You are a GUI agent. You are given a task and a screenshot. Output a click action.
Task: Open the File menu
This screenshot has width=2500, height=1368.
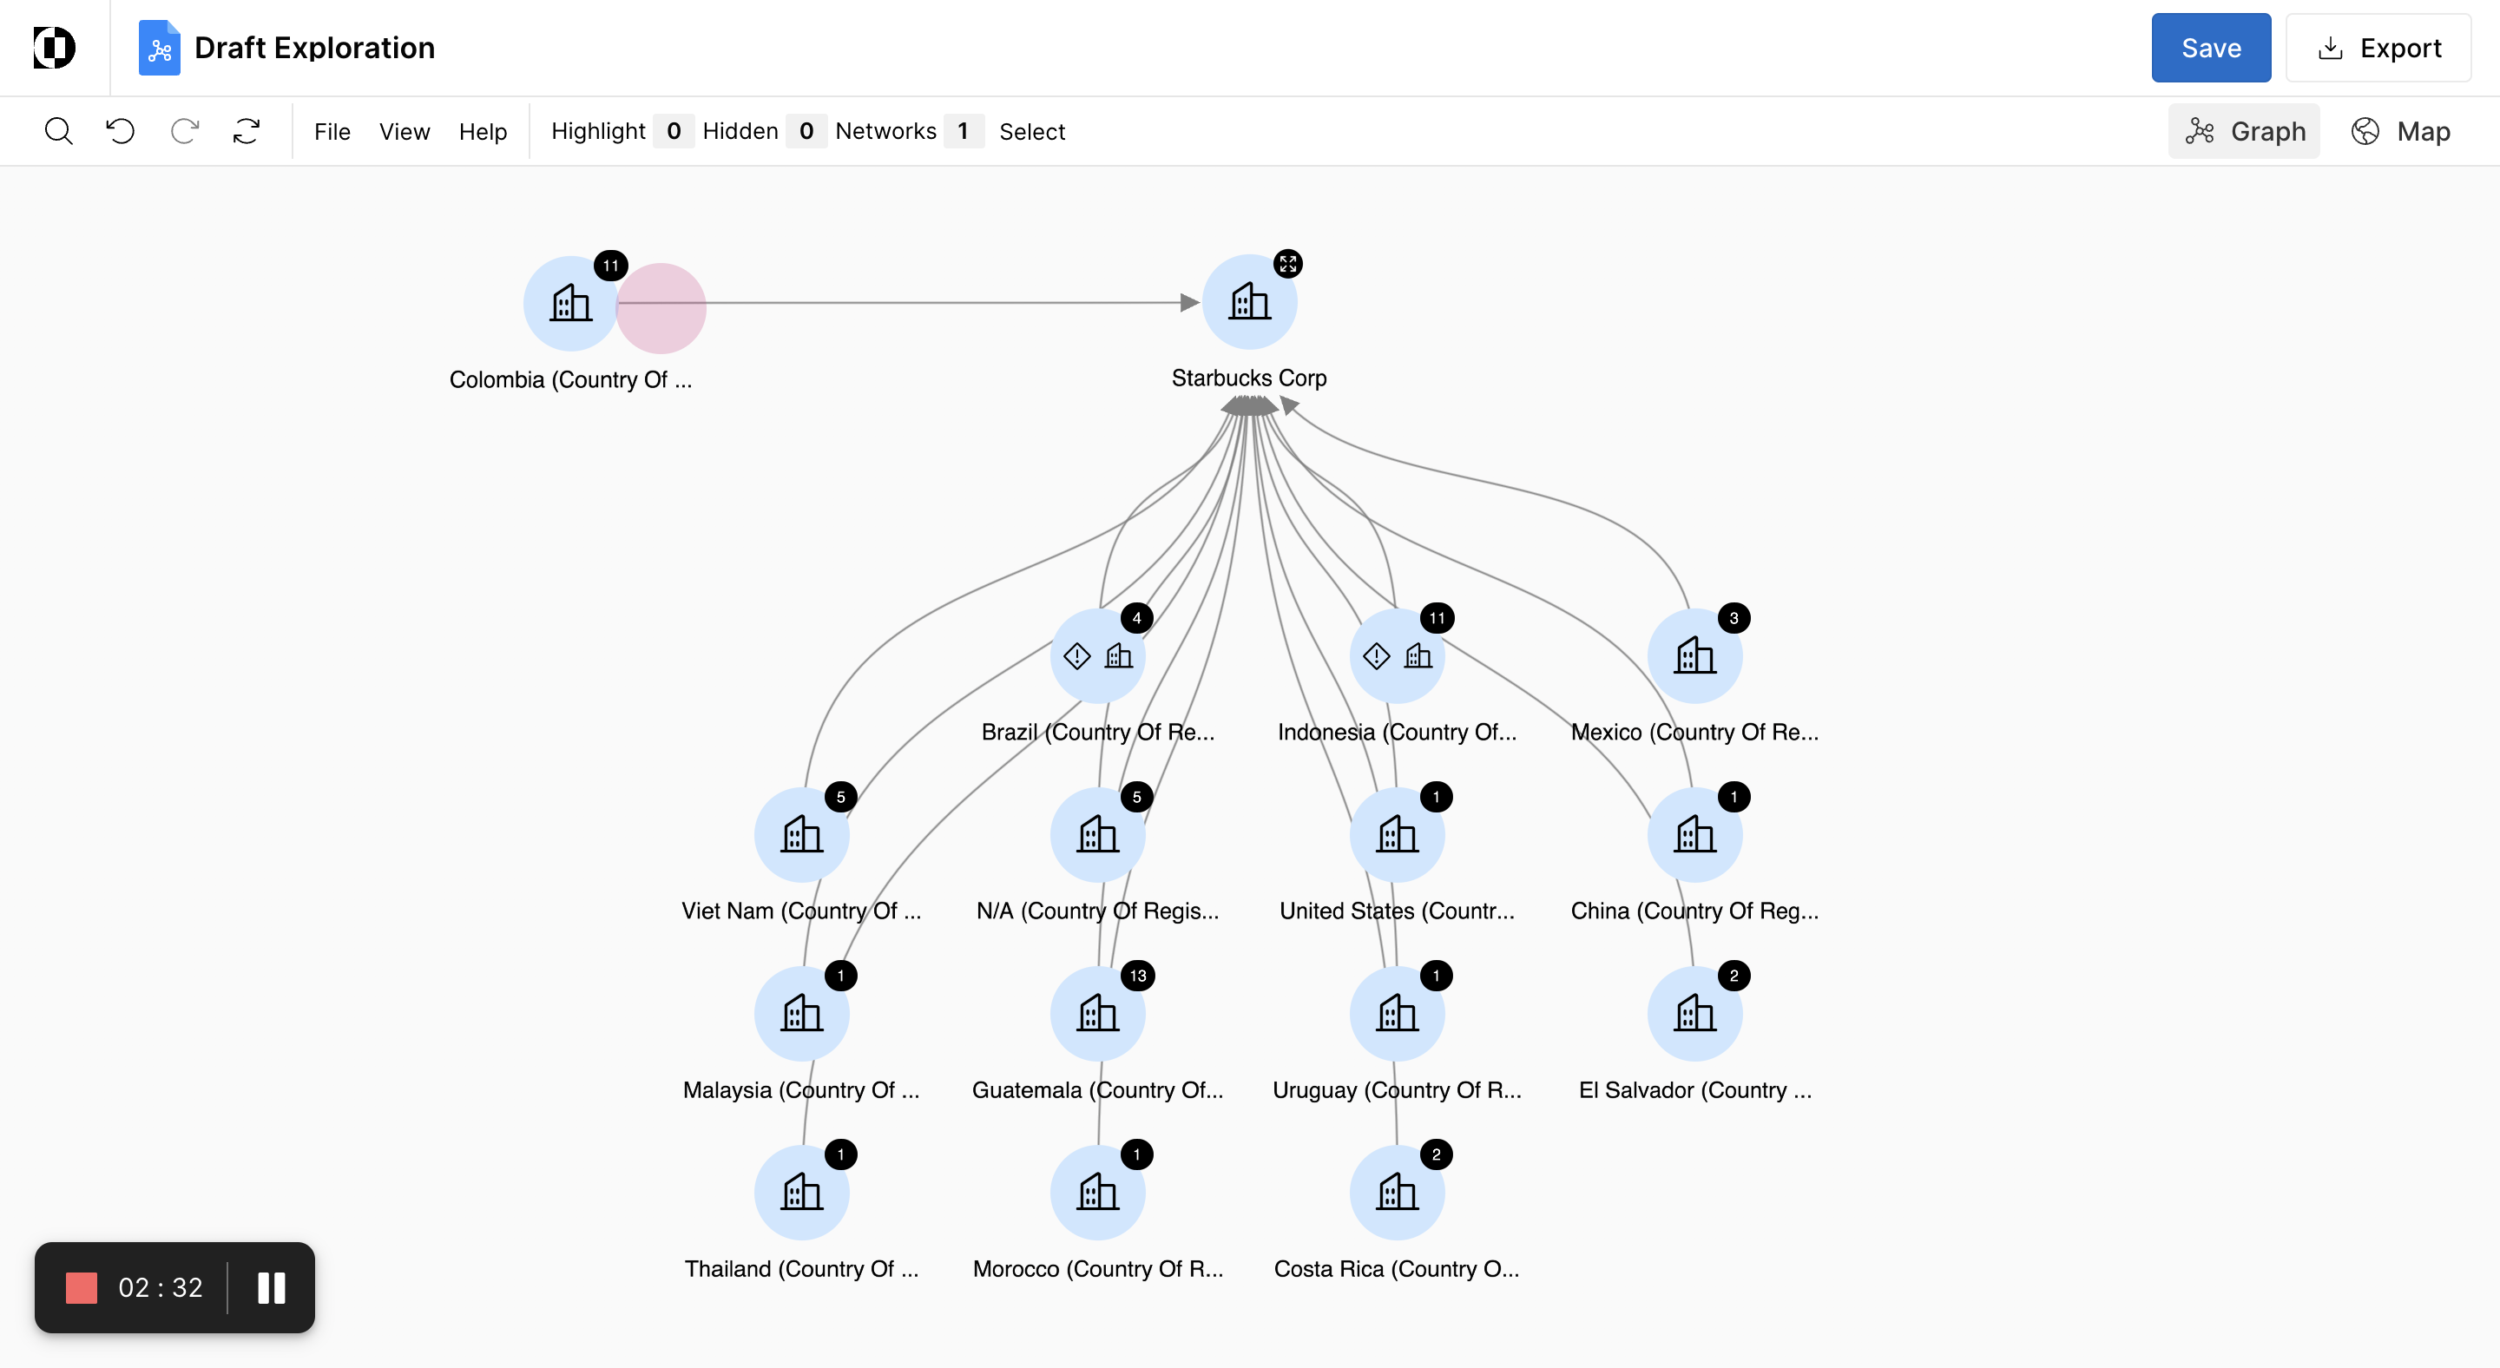pyautogui.click(x=332, y=131)
